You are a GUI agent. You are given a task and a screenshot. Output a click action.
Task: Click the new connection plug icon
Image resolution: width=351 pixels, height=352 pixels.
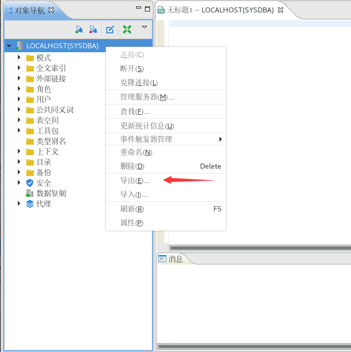pos(79,29)
